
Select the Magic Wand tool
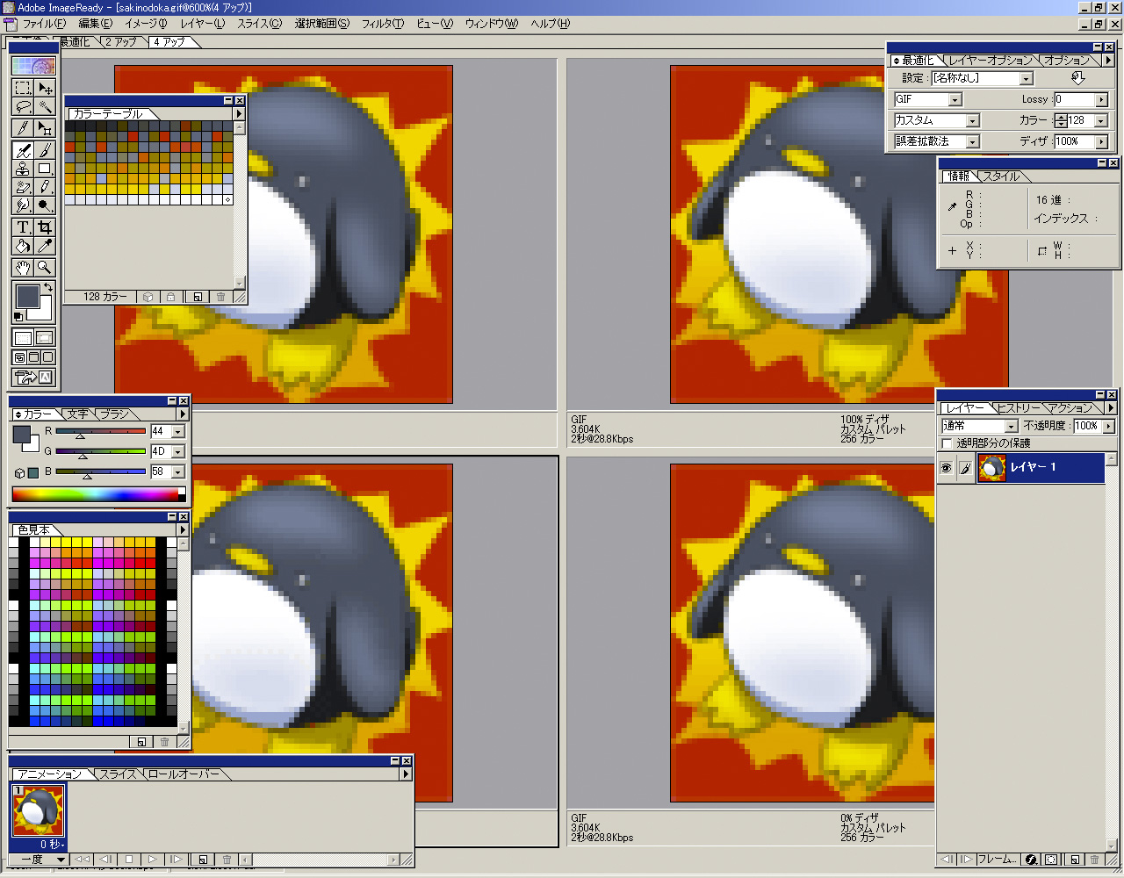tap(45, 107)
